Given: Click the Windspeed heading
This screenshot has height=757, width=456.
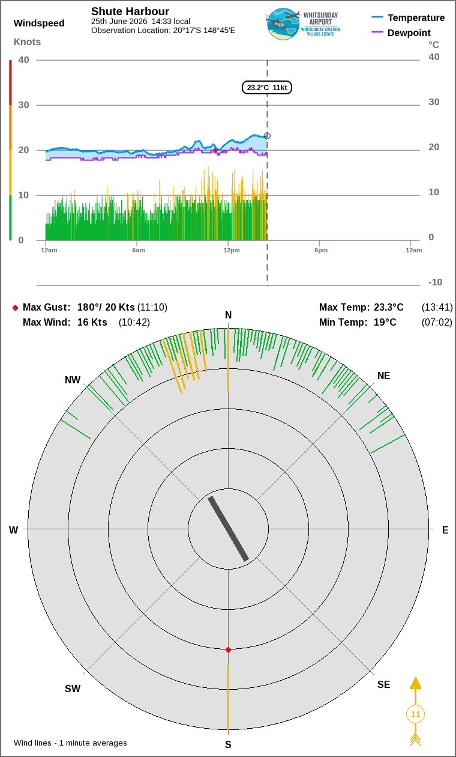Looking at the screenshot, I should (39, 23).
